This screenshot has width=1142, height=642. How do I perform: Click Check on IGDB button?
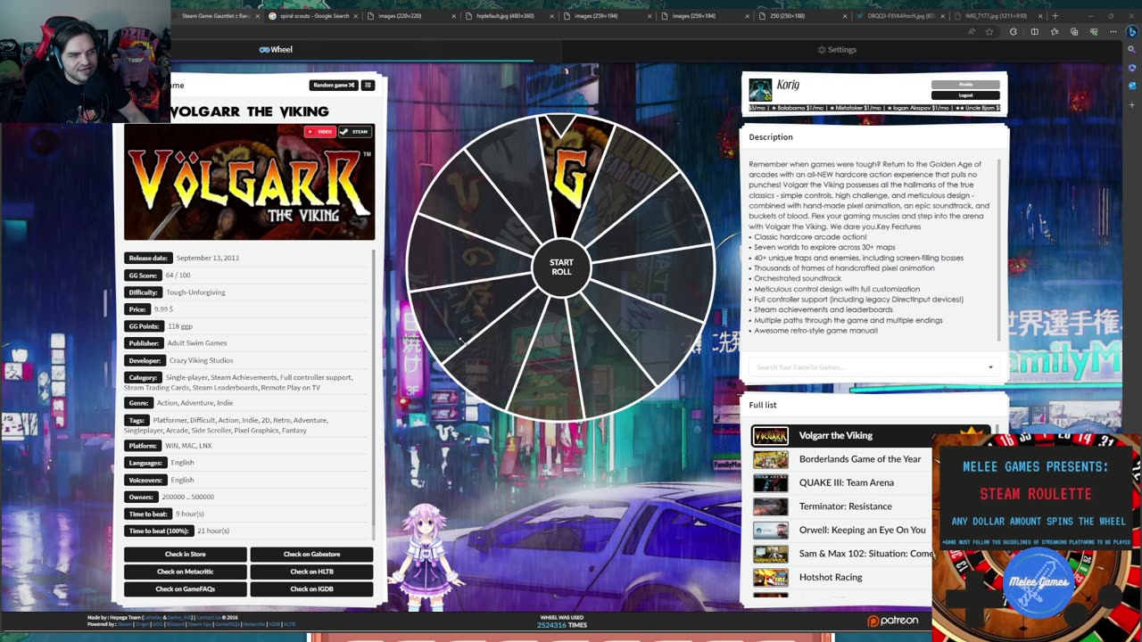coord(311,588)
